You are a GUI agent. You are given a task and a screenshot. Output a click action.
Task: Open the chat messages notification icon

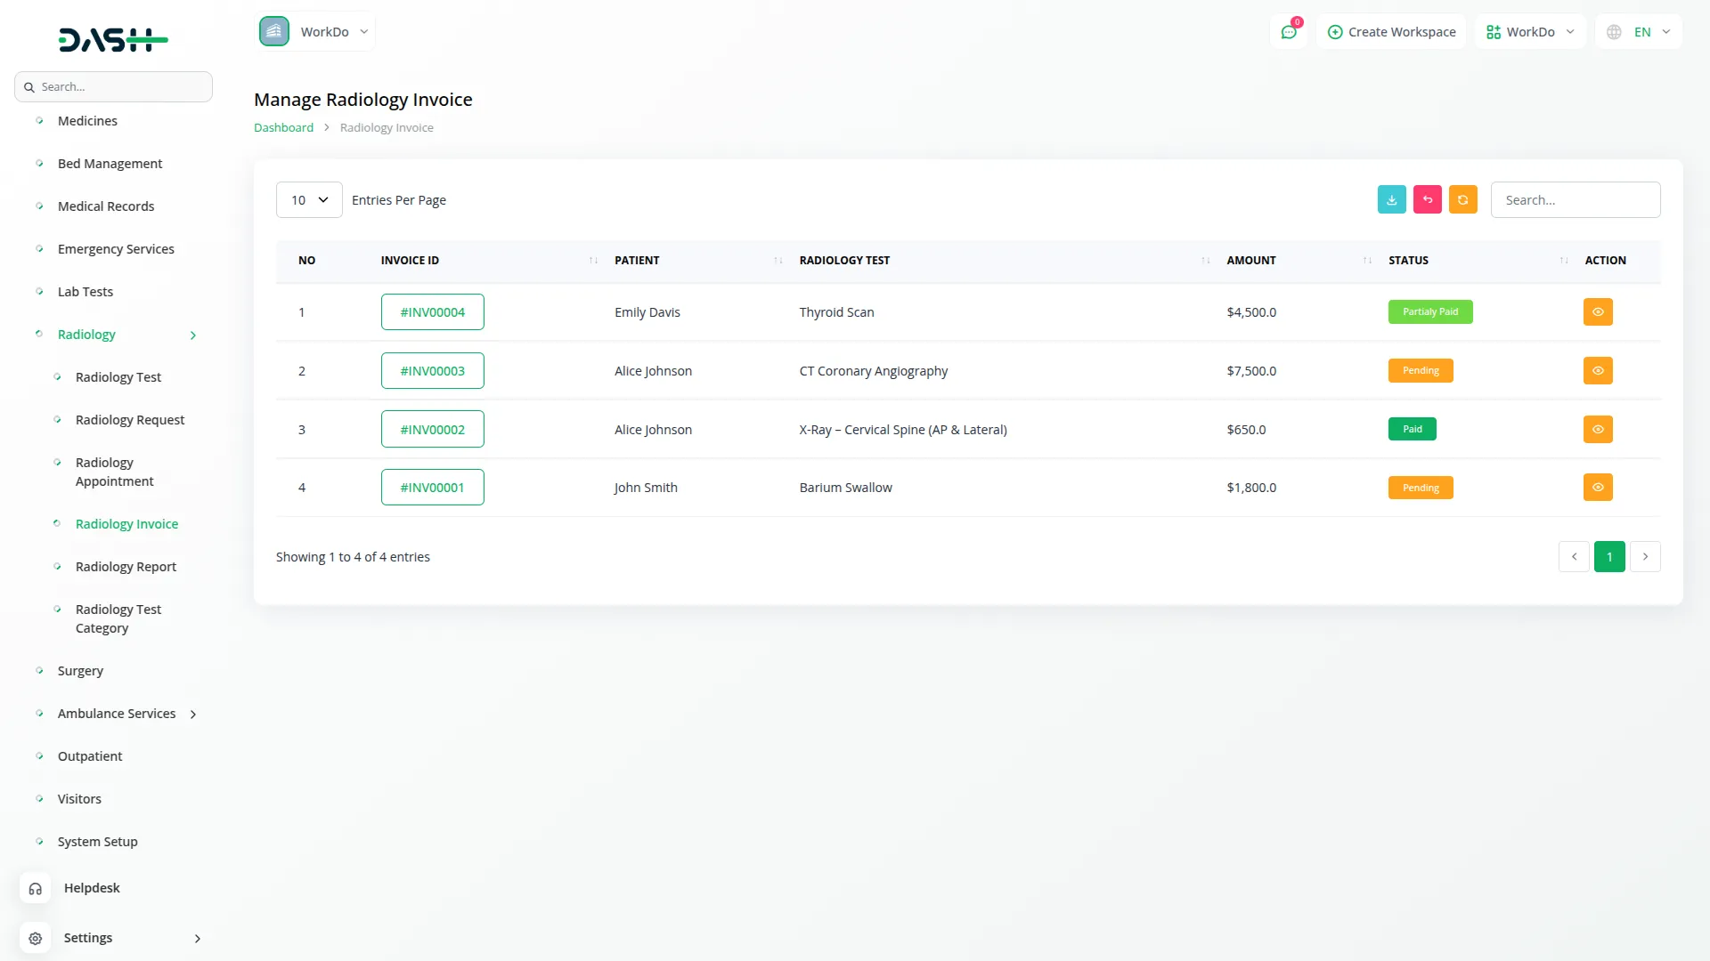click(1288, 32)
